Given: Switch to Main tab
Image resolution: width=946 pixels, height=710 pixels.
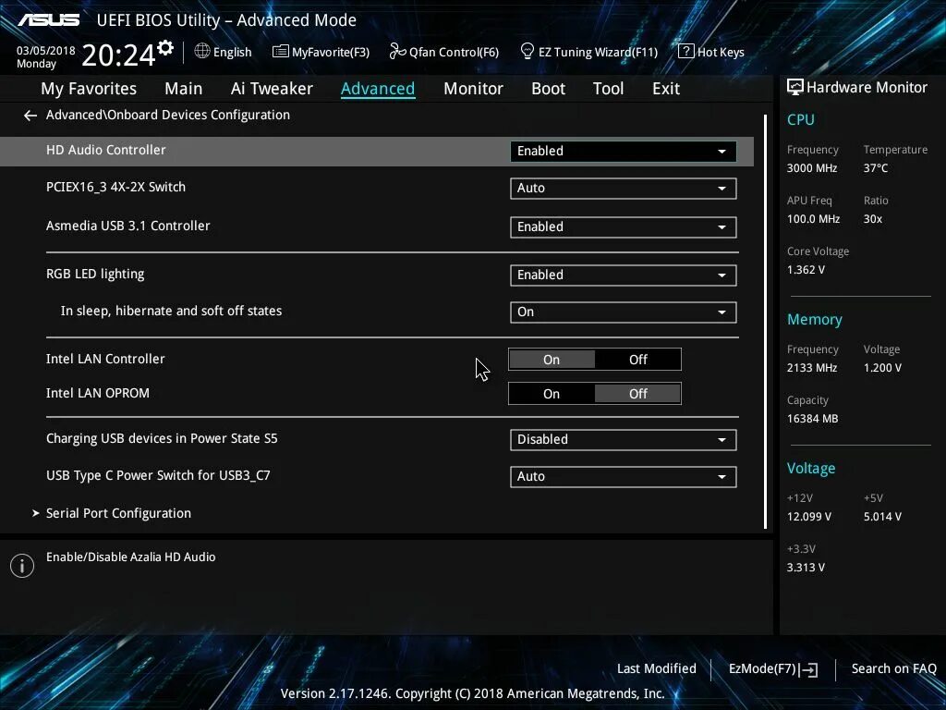Looking at the screenshot, I should [184, 89].
